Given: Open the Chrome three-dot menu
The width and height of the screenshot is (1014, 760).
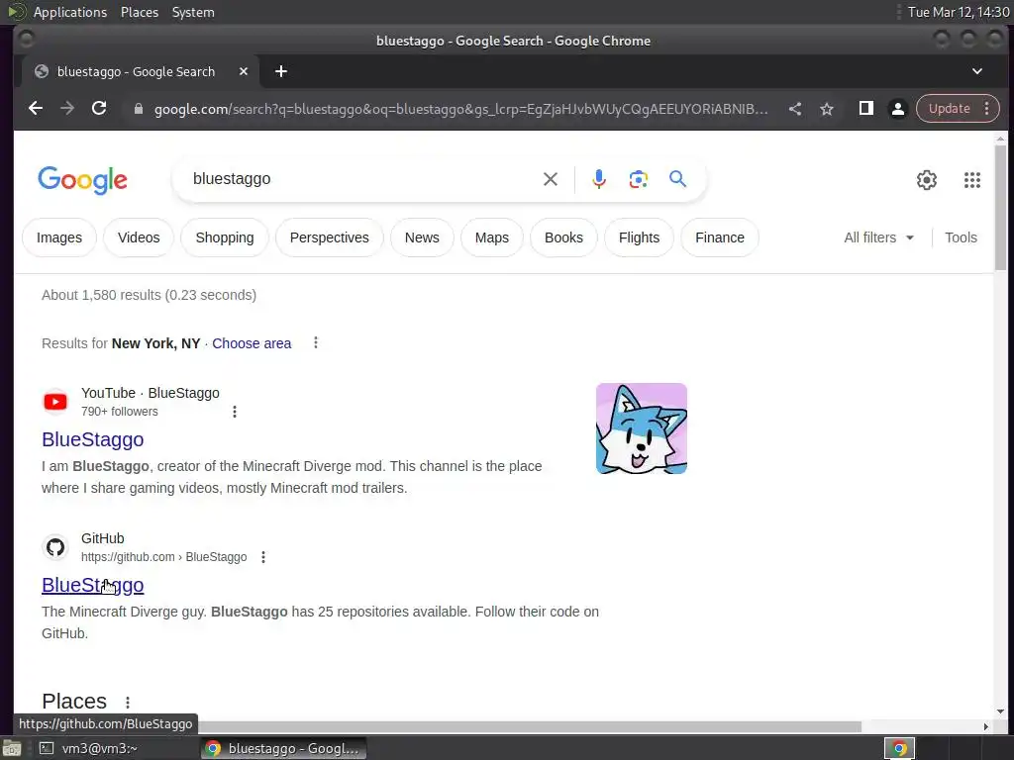Looking at the screenshot, I should (987, 109).
